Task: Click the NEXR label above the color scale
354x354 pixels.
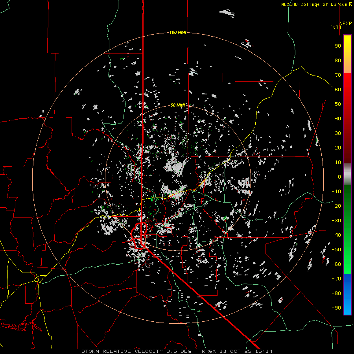Action: 346,24
